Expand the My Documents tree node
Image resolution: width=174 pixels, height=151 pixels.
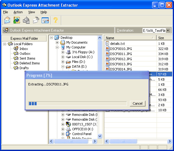(x=57, y=42)
